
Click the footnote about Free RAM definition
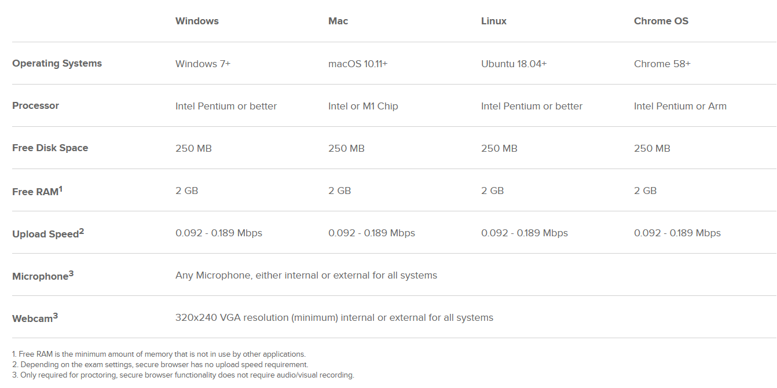(159, 354)
